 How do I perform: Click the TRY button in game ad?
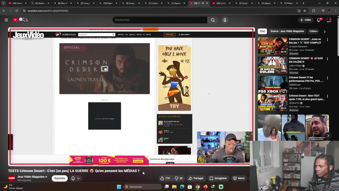pos(174,106)
